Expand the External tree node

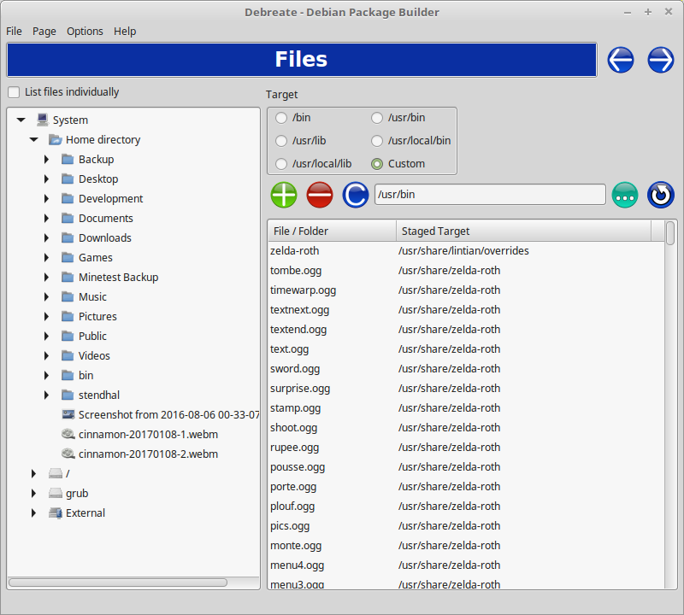pyautogui.click(x=33, y=512)
